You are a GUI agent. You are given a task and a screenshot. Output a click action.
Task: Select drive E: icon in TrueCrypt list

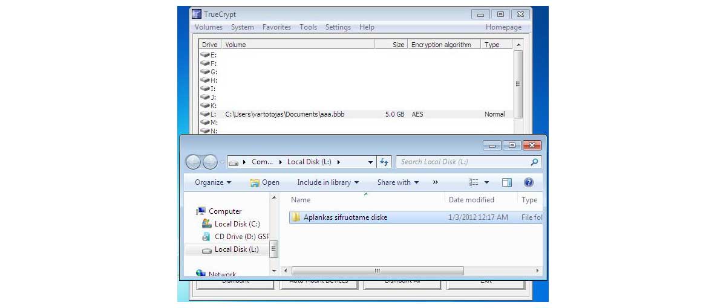[205, 54]
